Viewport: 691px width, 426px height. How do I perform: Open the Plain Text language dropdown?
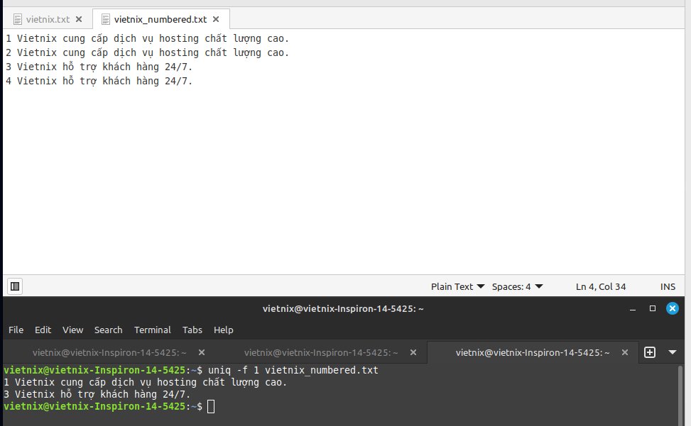pyautogui.click(x=457, y=286)
